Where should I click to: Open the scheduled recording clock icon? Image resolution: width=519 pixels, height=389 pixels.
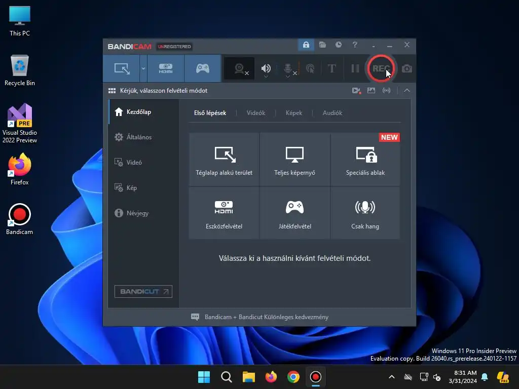[x=338, y=45]
